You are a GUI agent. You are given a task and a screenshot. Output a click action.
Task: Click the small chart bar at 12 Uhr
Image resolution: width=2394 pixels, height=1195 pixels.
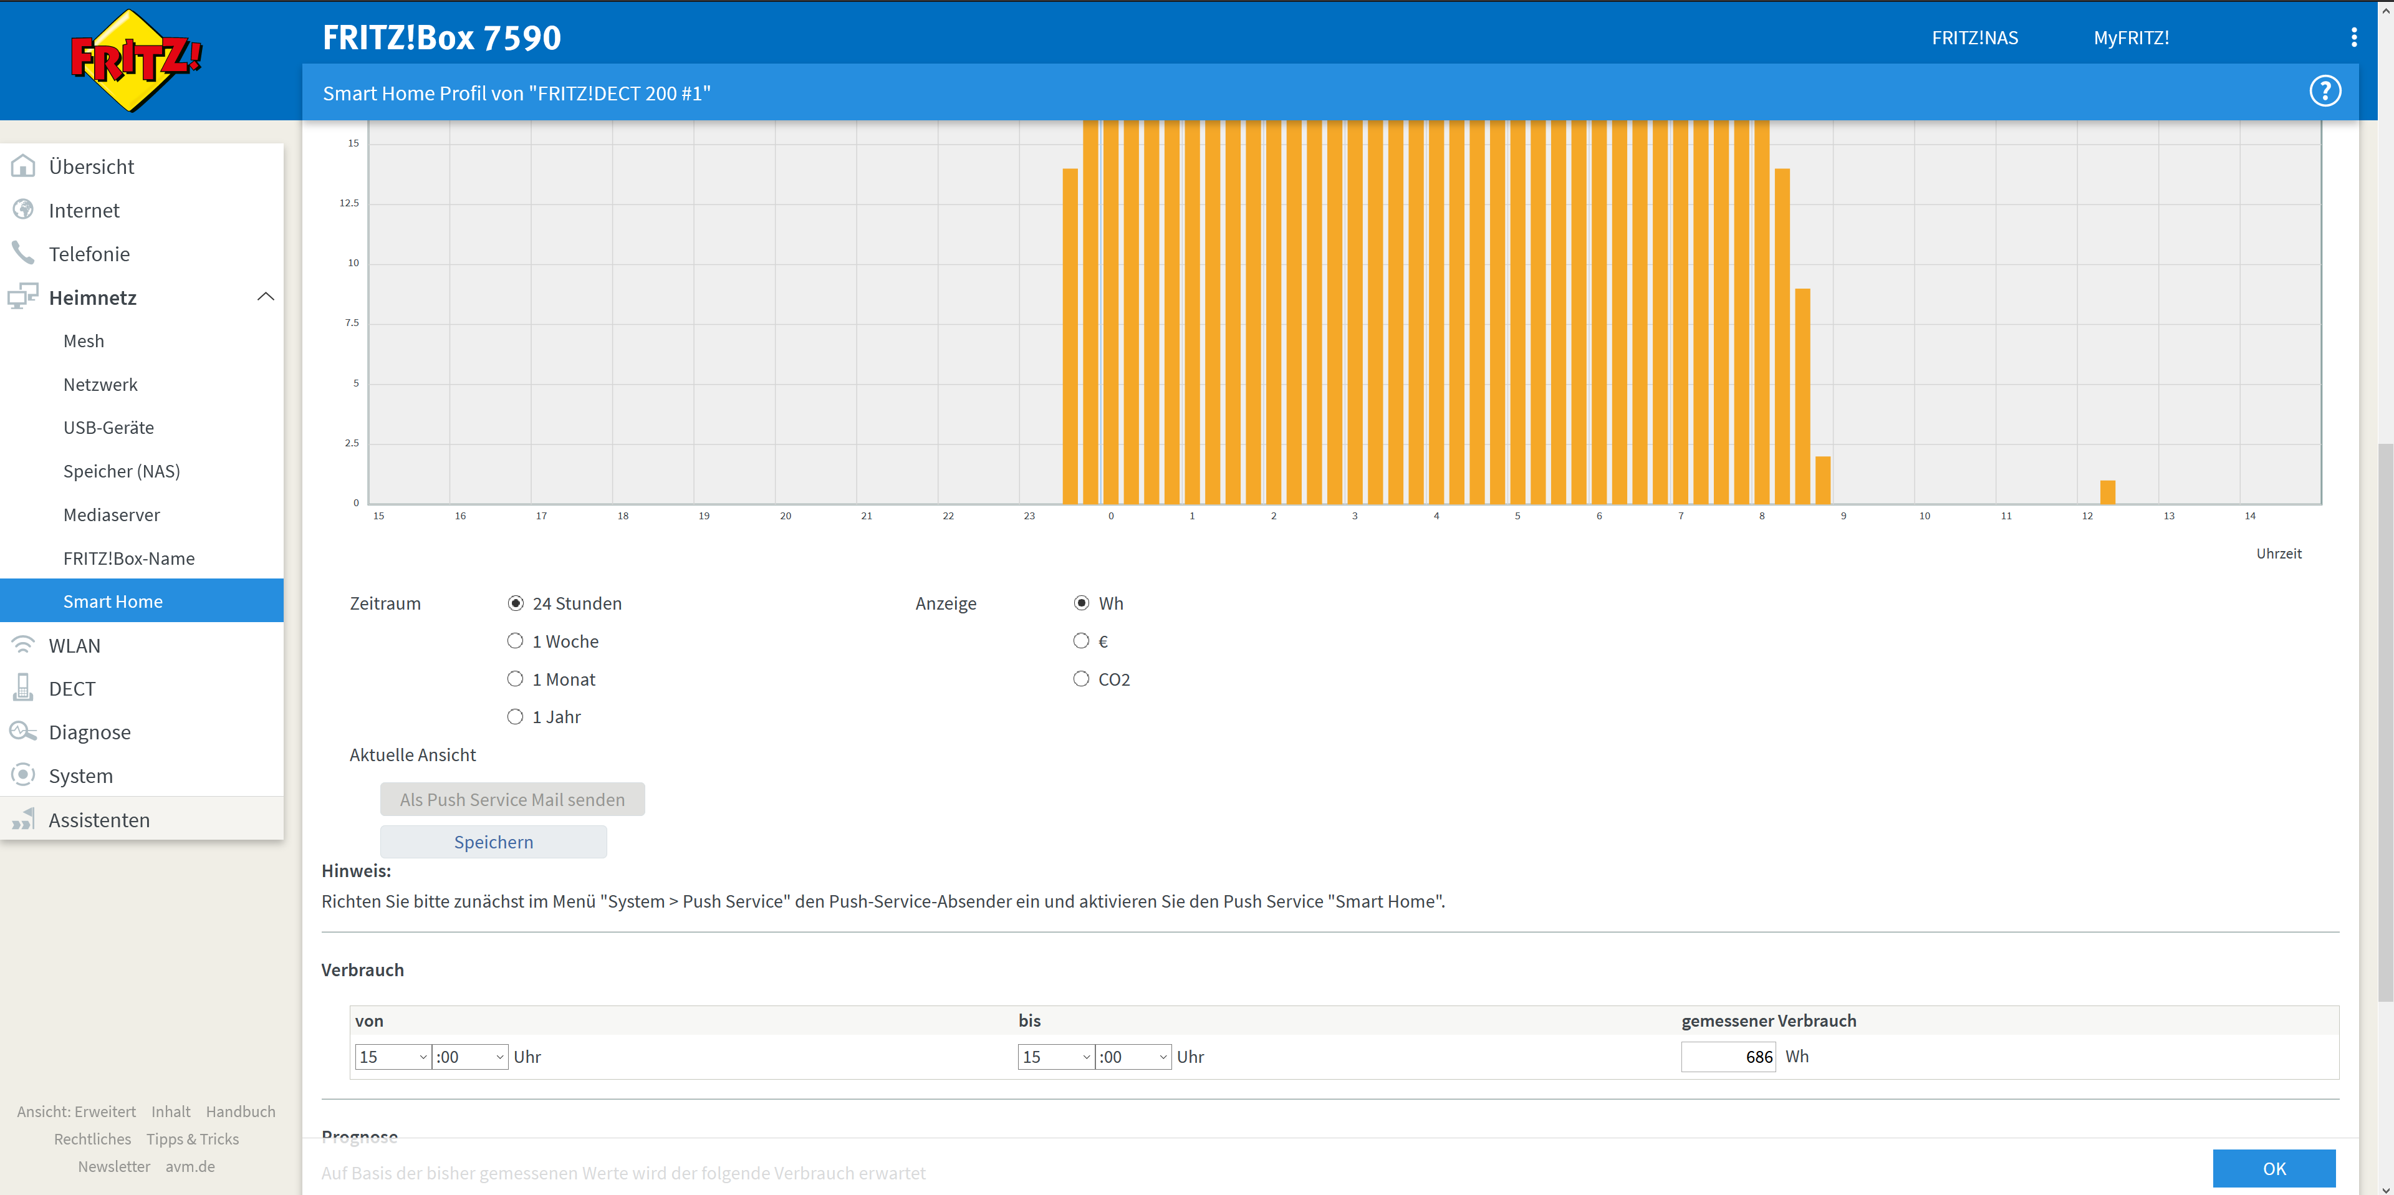2108,492
